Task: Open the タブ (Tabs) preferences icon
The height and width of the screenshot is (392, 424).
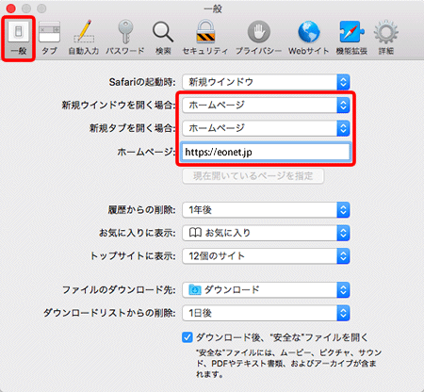Action: click(x=49, y=38)
